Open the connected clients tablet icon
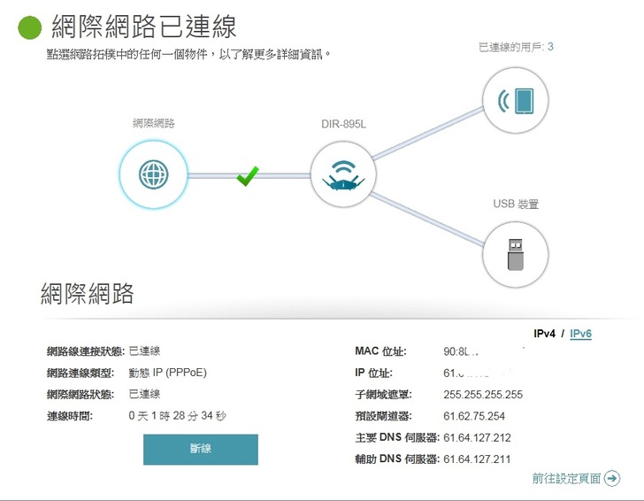644x501 pixels. (x=516, y=100)
